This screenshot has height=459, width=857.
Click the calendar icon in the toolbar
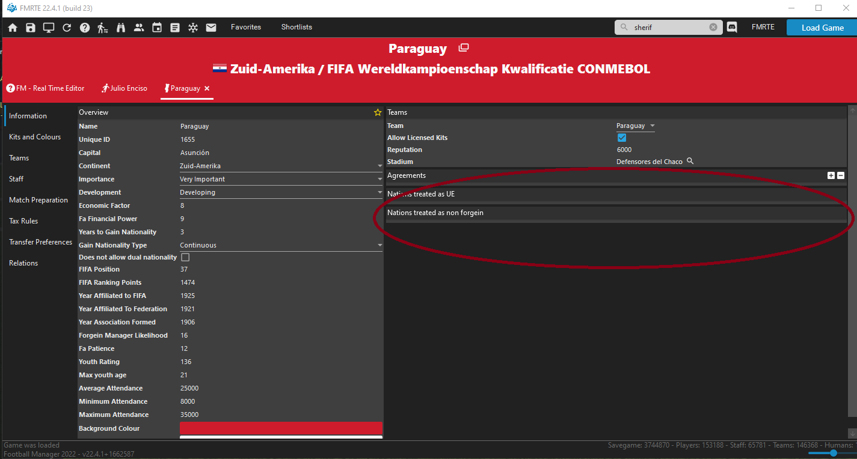pos(157,28)
